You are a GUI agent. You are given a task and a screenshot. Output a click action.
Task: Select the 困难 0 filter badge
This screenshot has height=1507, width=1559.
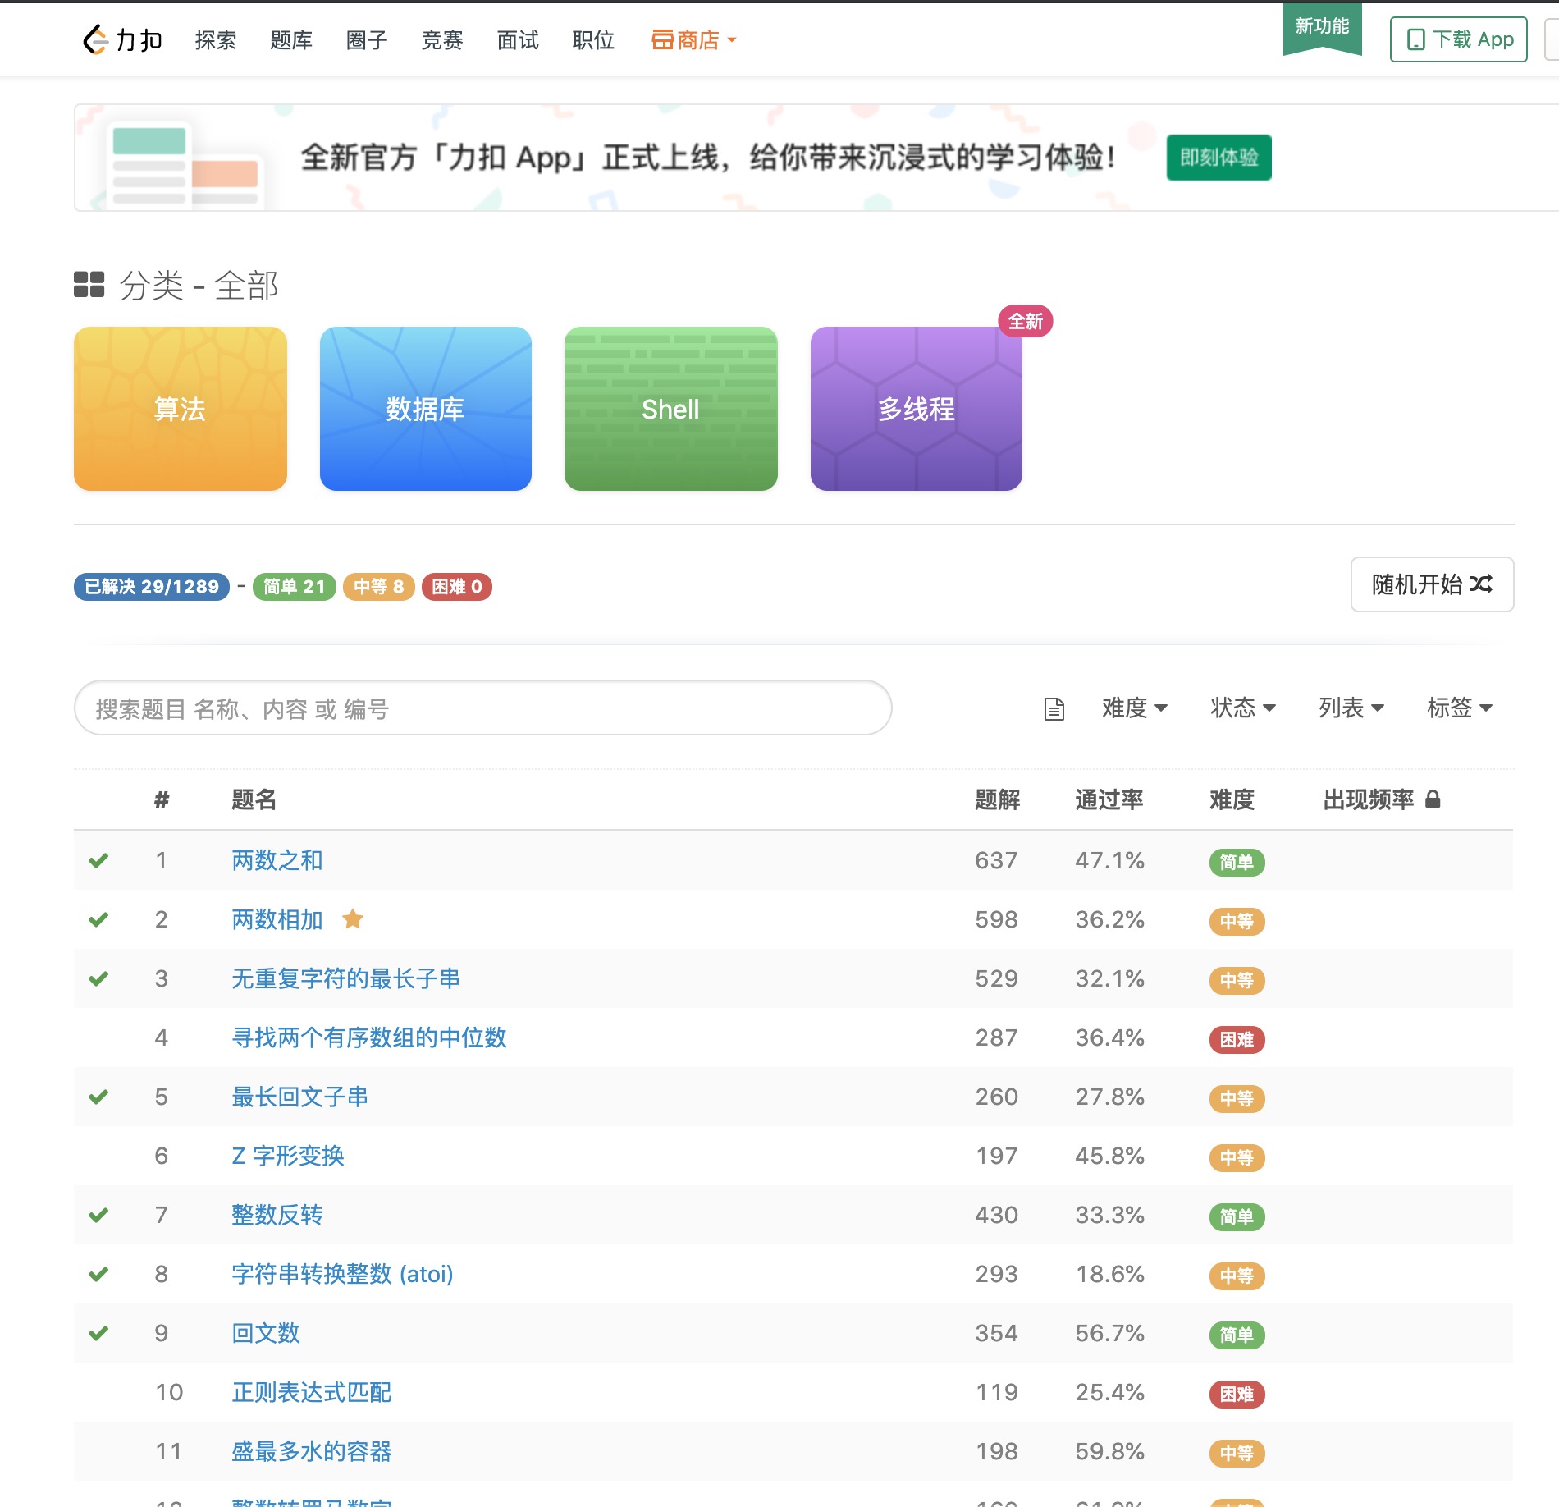coord(457,586)
